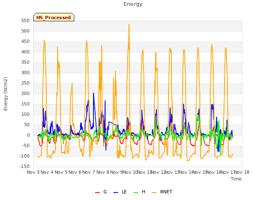The width and height of the screenshot is (267, 200).
Task: Click the 500 y-axis tick label
Action: click(25, 31)
